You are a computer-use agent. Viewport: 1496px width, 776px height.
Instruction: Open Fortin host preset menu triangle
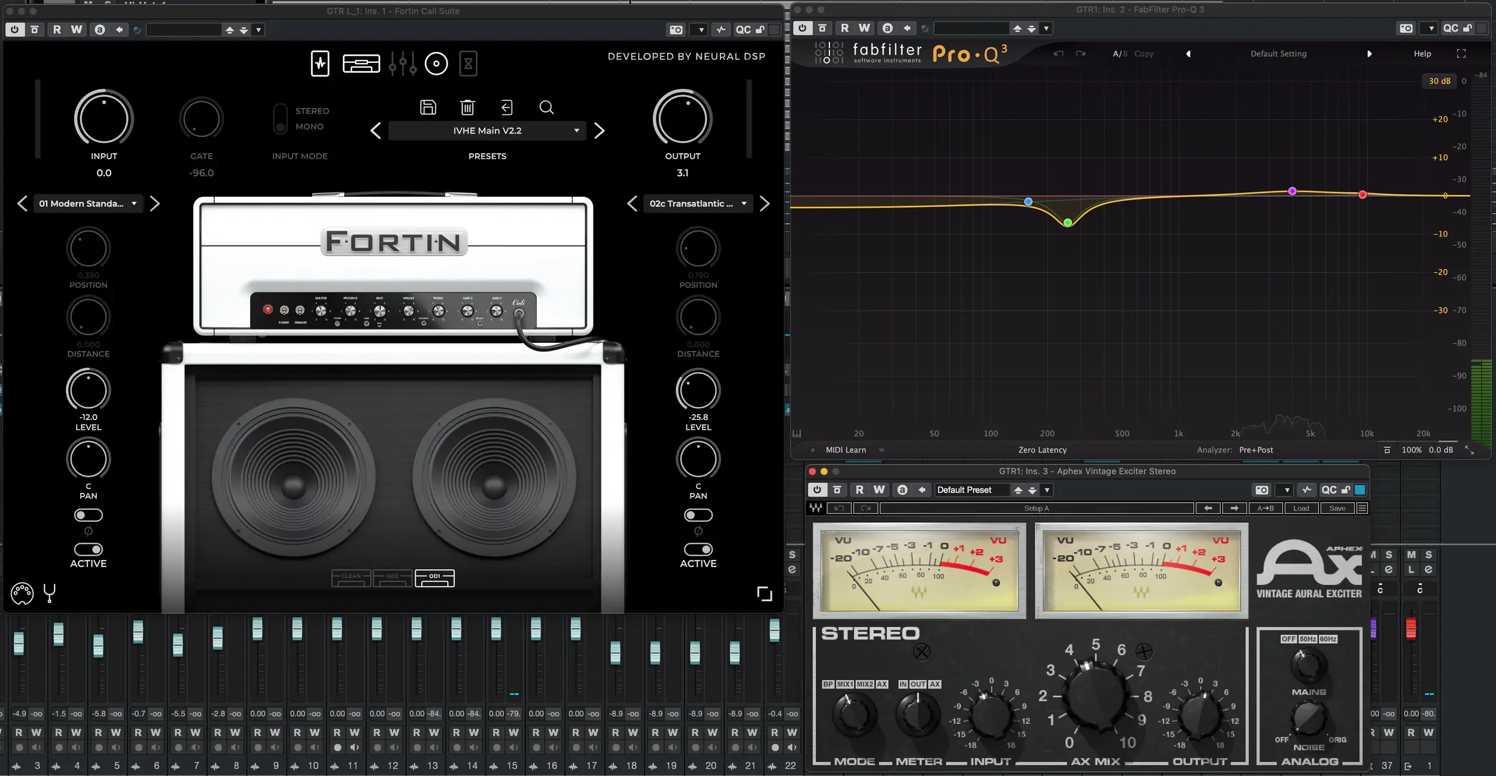(259, 29)
